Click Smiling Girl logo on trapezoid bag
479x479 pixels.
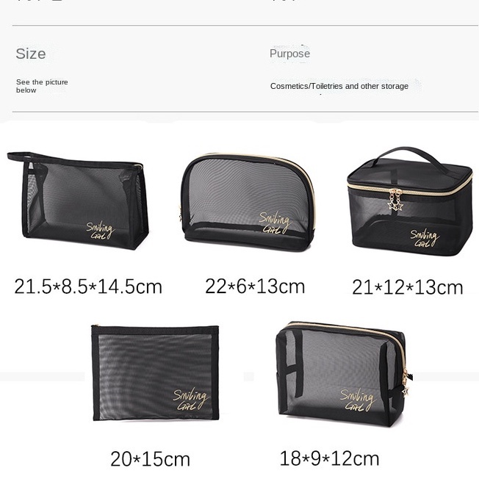(100, 231)
